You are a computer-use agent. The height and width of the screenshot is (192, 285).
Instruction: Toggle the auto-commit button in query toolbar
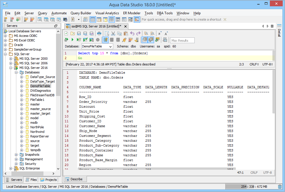(x=105, y=40)
